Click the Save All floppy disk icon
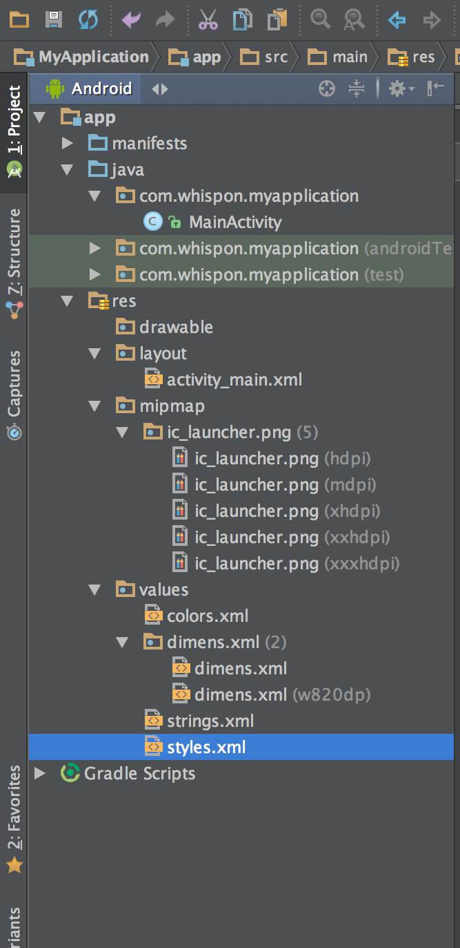 (53, 19)
